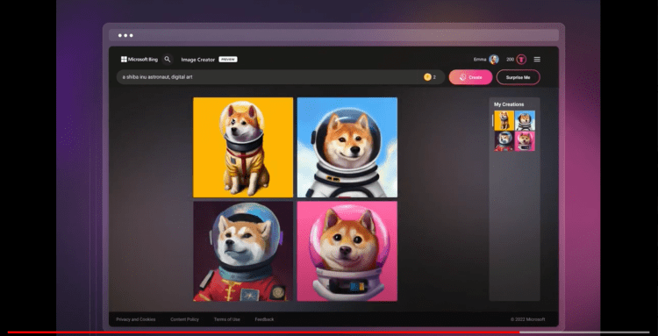Open the red suit shiba astronaut image
This screenshot has height=336, width=658.
pos(243,251)
